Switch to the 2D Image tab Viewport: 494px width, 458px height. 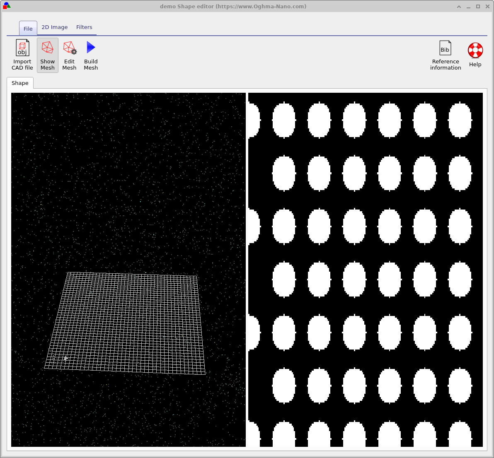point(54,27)
